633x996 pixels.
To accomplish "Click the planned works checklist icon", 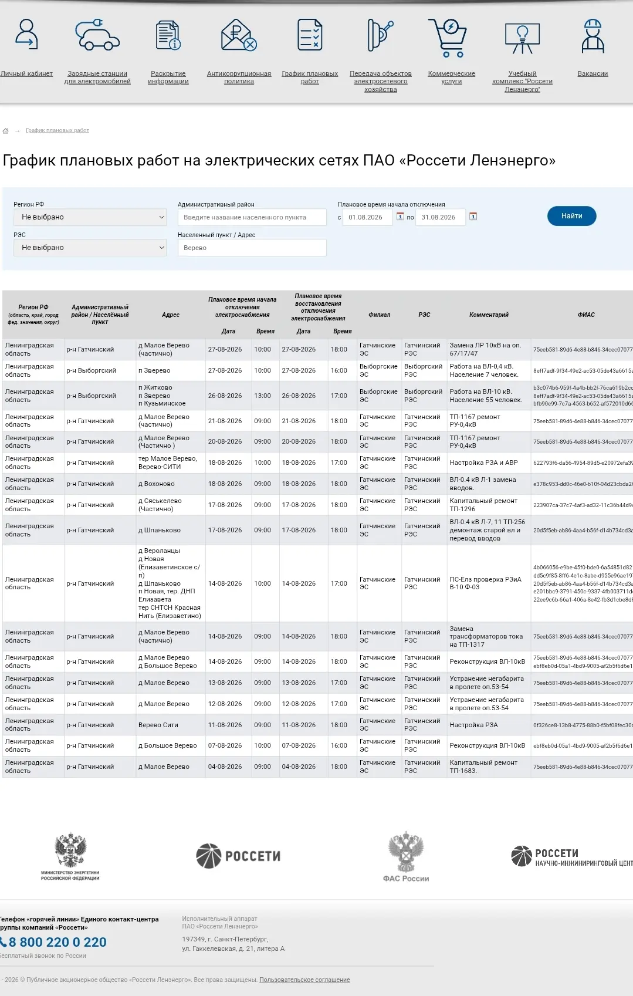I will click(310, 35).
